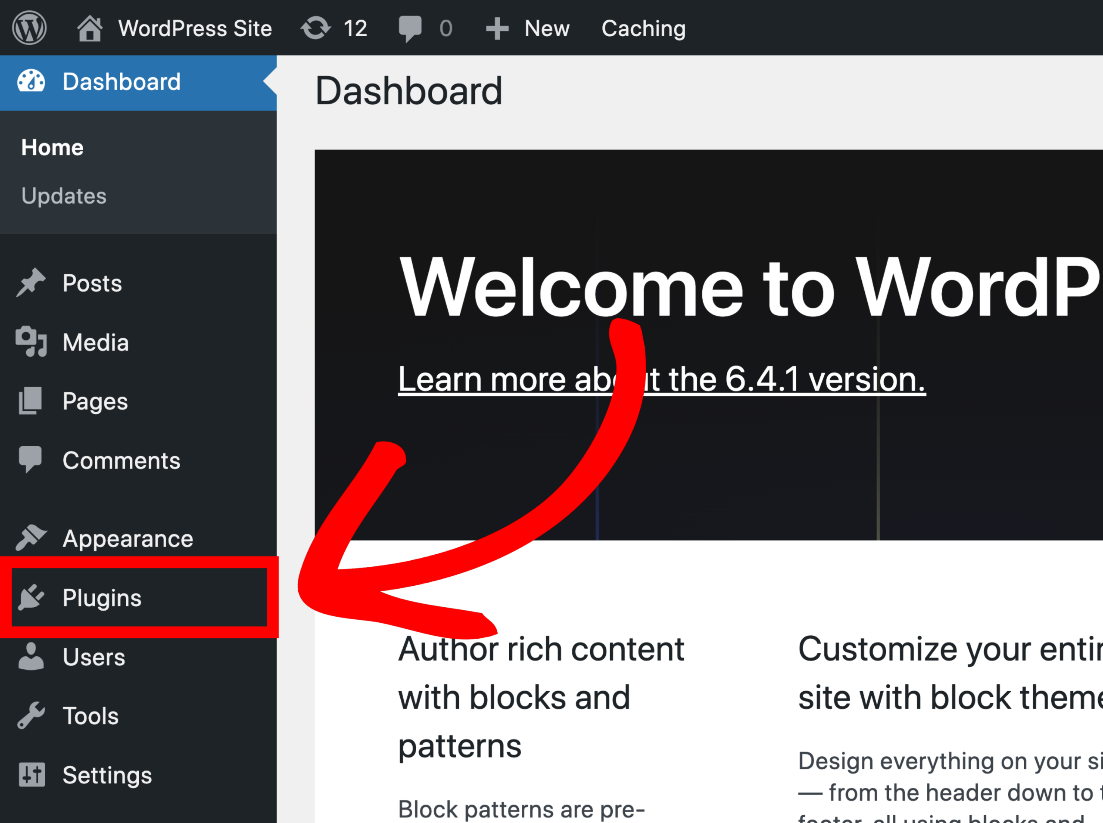Click the Dashboard page heading
The height and width of the screenshot is (823, 1103).
409,91
